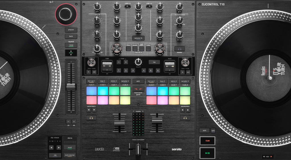
Task: Tap the right deck cue button
Action: tap(207, 141)
